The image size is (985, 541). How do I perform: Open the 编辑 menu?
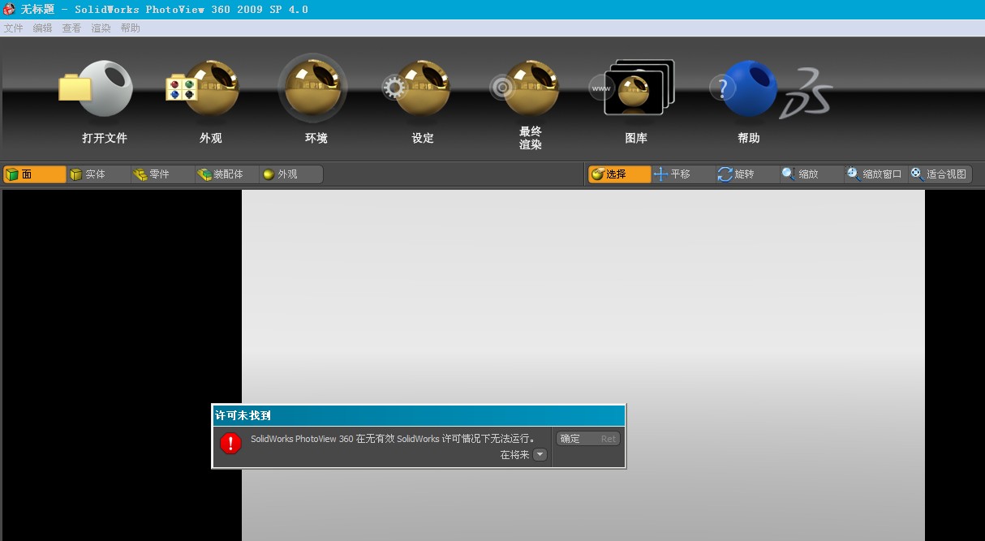pos(42,28)
